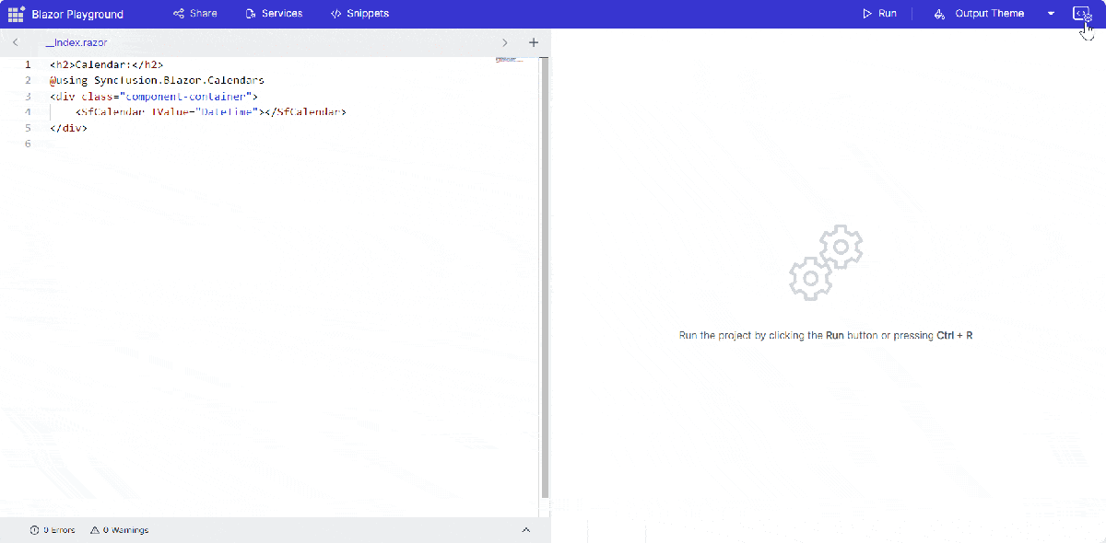Click the Blazor Playground logo icon
1106x543 pixels.
tap(16, 14)
